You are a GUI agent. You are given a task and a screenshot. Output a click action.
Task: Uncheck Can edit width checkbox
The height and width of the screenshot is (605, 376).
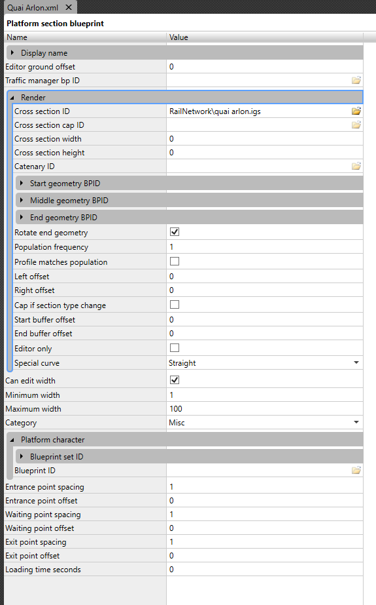[175, 380]
